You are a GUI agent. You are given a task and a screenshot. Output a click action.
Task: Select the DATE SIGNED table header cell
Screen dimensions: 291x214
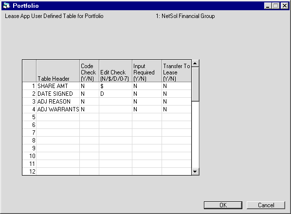click(58, 94)
